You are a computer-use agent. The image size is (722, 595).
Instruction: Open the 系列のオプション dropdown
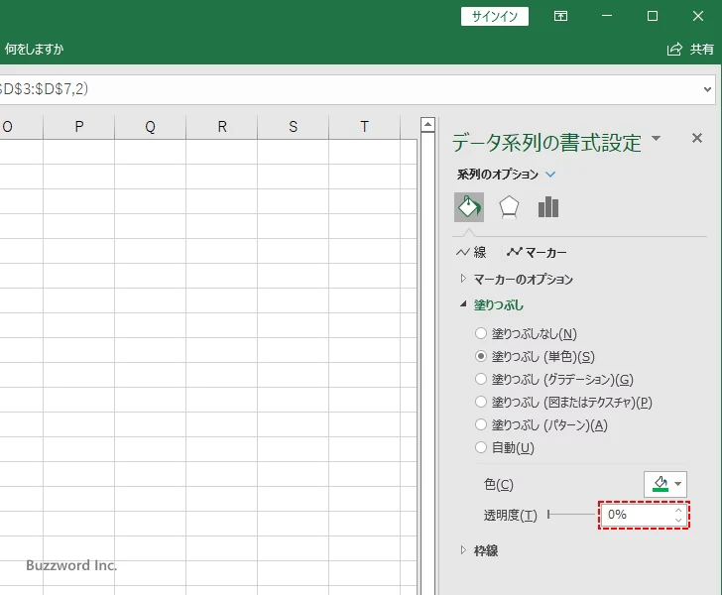point(550,175)
